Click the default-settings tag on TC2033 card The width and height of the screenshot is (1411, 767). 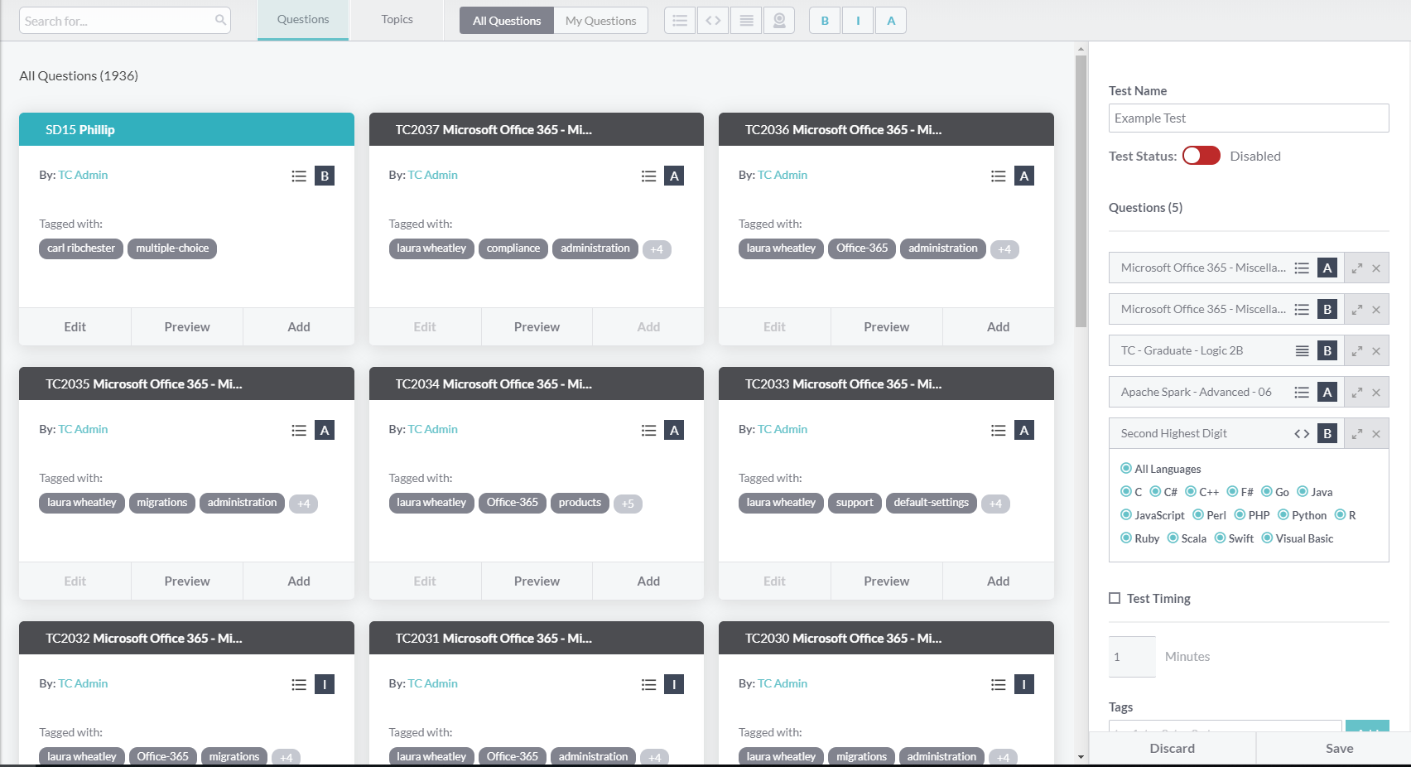(x=932, y=503)
